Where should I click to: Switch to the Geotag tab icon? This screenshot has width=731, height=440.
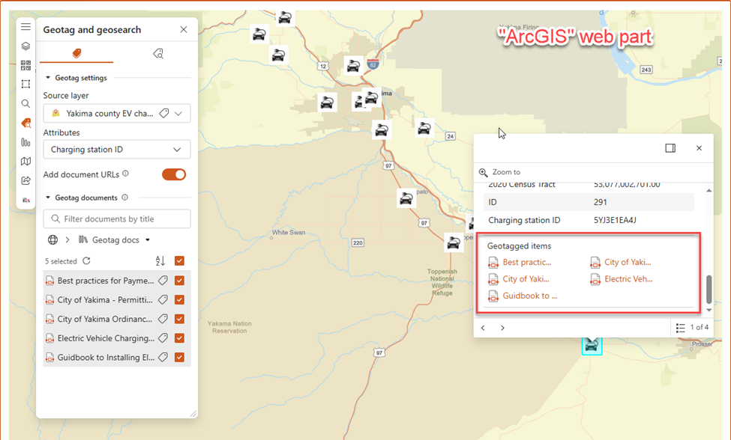[x=77, y=53]
